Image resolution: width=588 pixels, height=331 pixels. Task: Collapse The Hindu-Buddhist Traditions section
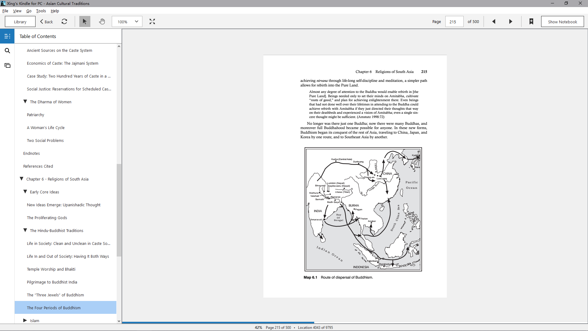pyautogui.click(x=25, y=230)
